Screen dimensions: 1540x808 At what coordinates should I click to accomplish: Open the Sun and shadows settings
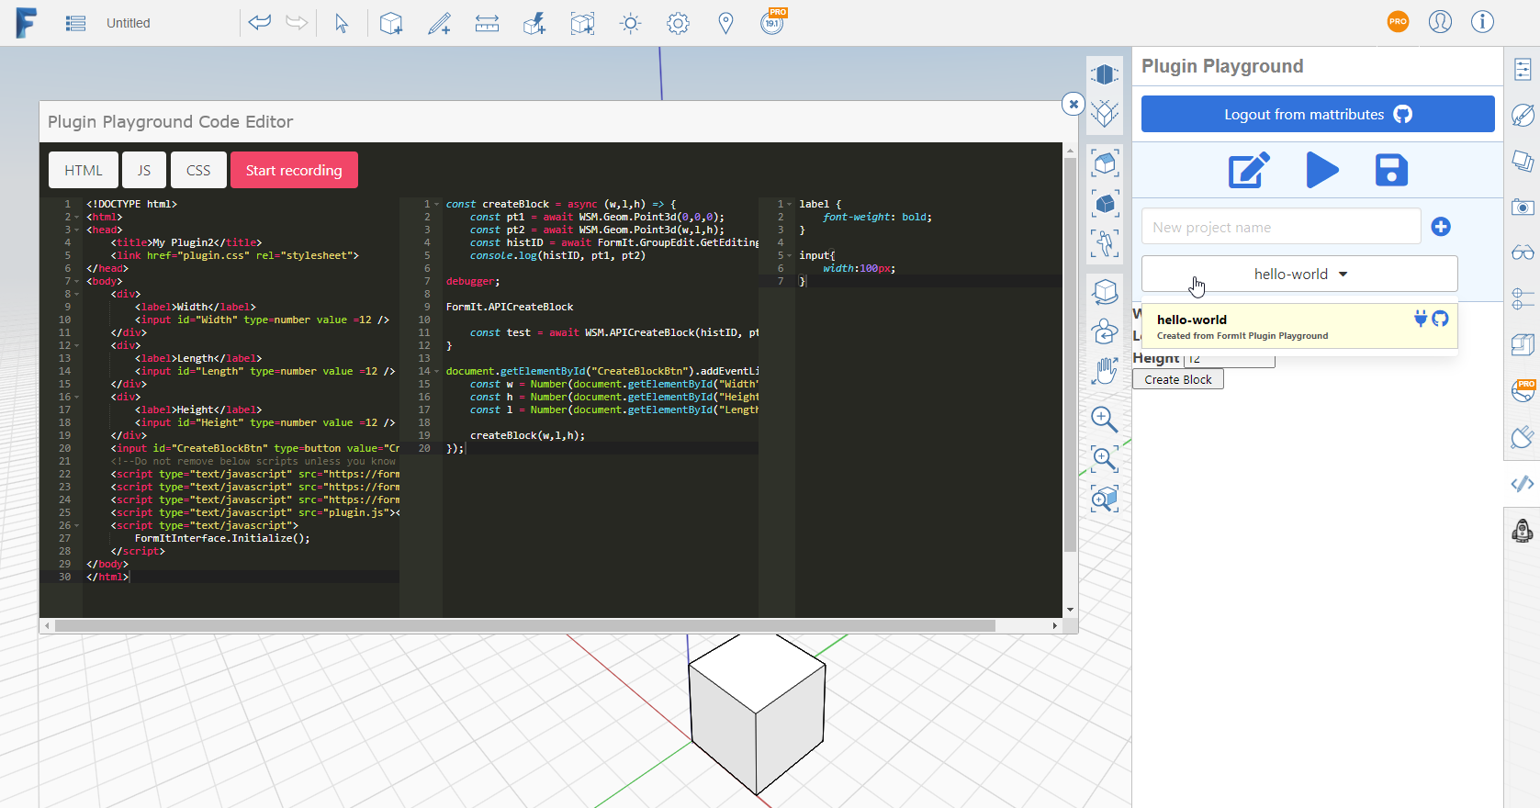pos(630,23)
